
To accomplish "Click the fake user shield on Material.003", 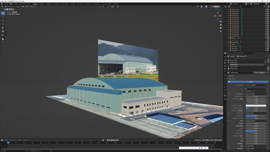I will [x=260, y=73].
